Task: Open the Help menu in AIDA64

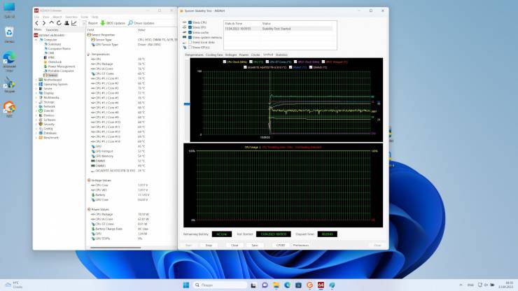Action: click(x=94, y=17)
